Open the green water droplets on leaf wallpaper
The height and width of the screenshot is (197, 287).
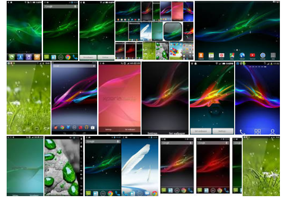pos(64,166)
